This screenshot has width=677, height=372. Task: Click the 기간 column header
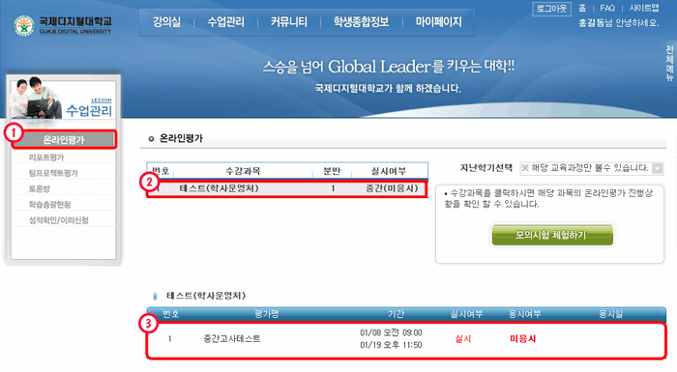coord(396,314)
